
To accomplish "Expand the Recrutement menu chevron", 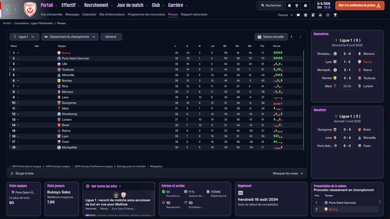I will click(112, 6).
